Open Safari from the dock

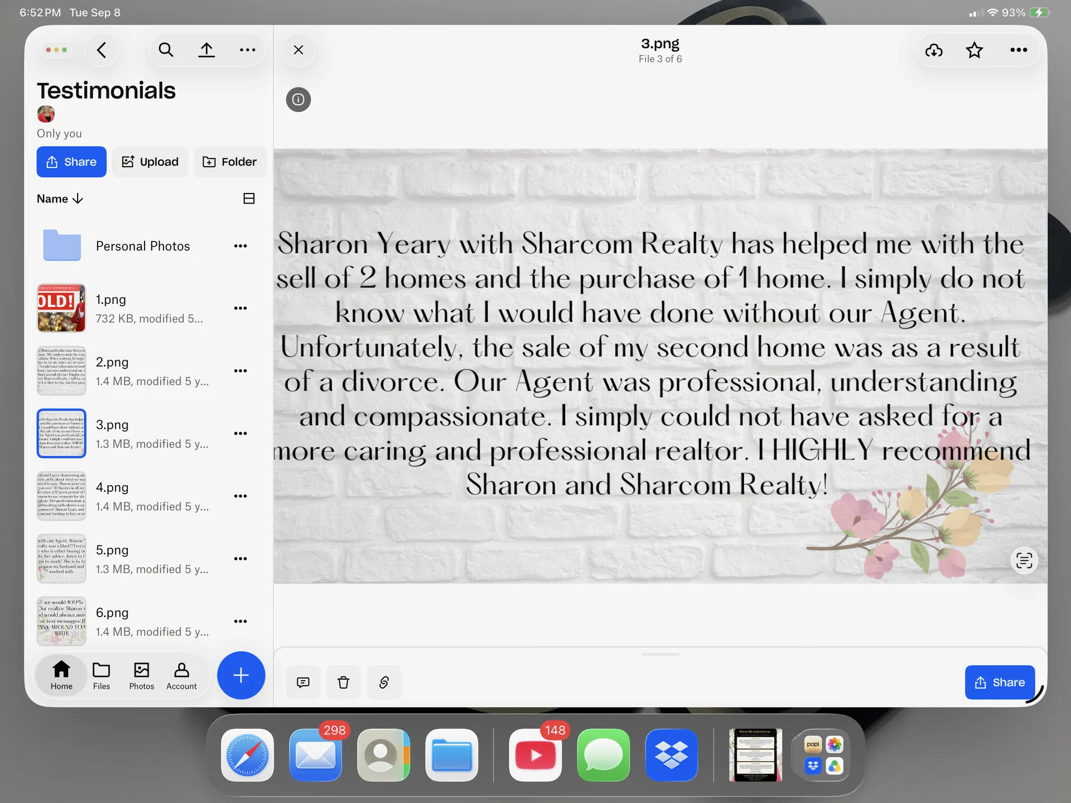click(x=247, y=755)
